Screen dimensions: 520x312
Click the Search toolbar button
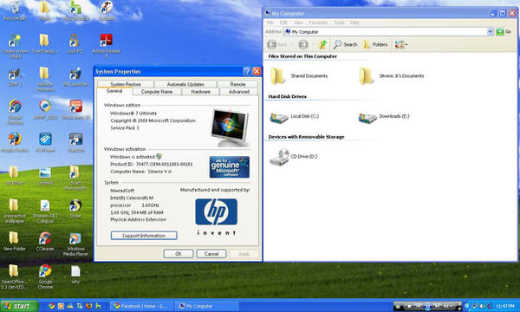(345, 44)
